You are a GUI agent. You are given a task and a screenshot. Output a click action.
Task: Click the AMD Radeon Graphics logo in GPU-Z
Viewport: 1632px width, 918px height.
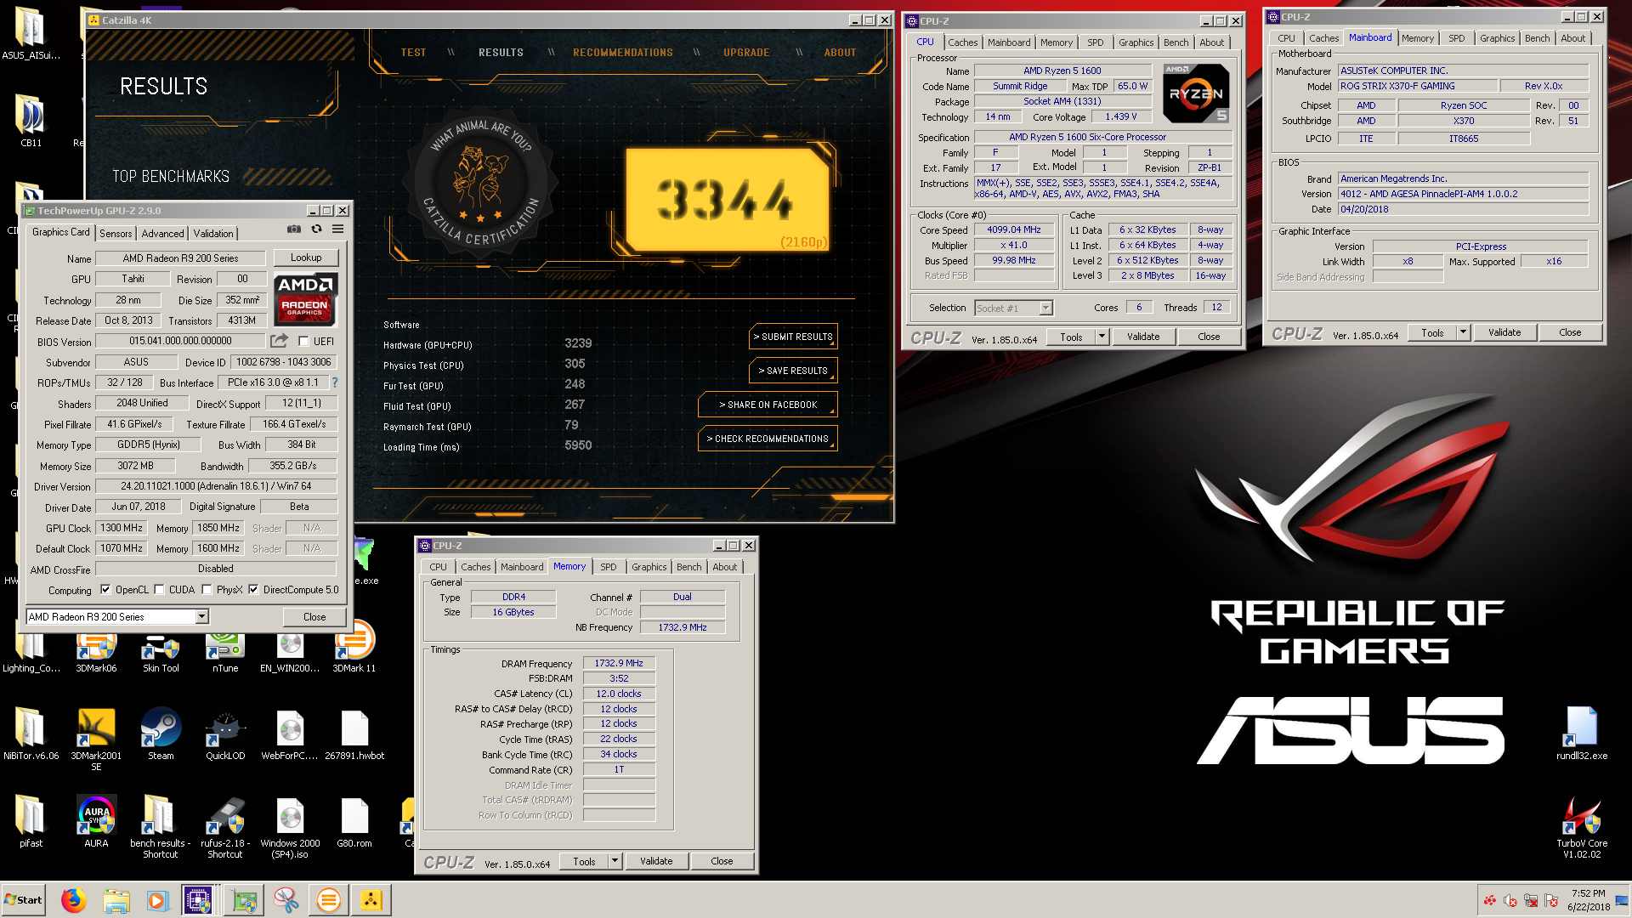(x=305, y=299)
